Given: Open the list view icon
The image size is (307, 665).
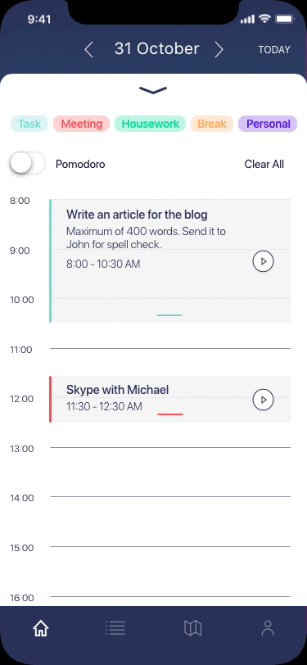Looking at the screenshot, I should (115, 627).
